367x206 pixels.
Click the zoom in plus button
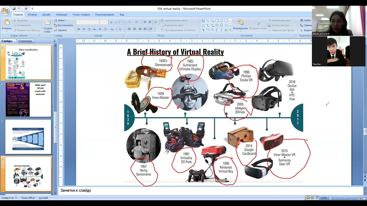(358, 198)
